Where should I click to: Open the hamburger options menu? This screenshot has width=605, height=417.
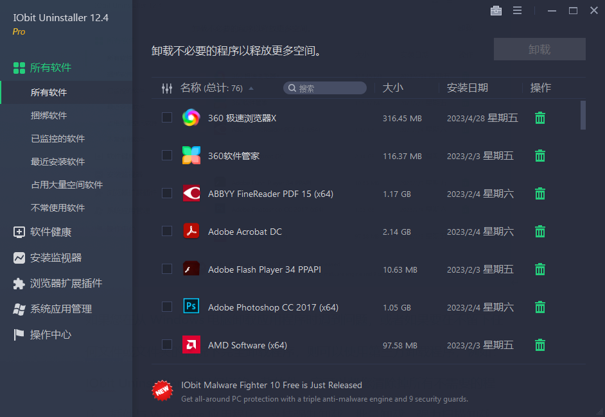pos(517,10)
